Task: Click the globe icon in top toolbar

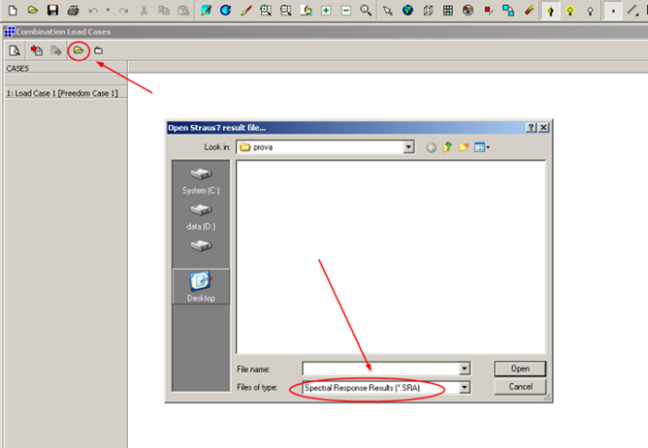Action: [x=407, y=11]
